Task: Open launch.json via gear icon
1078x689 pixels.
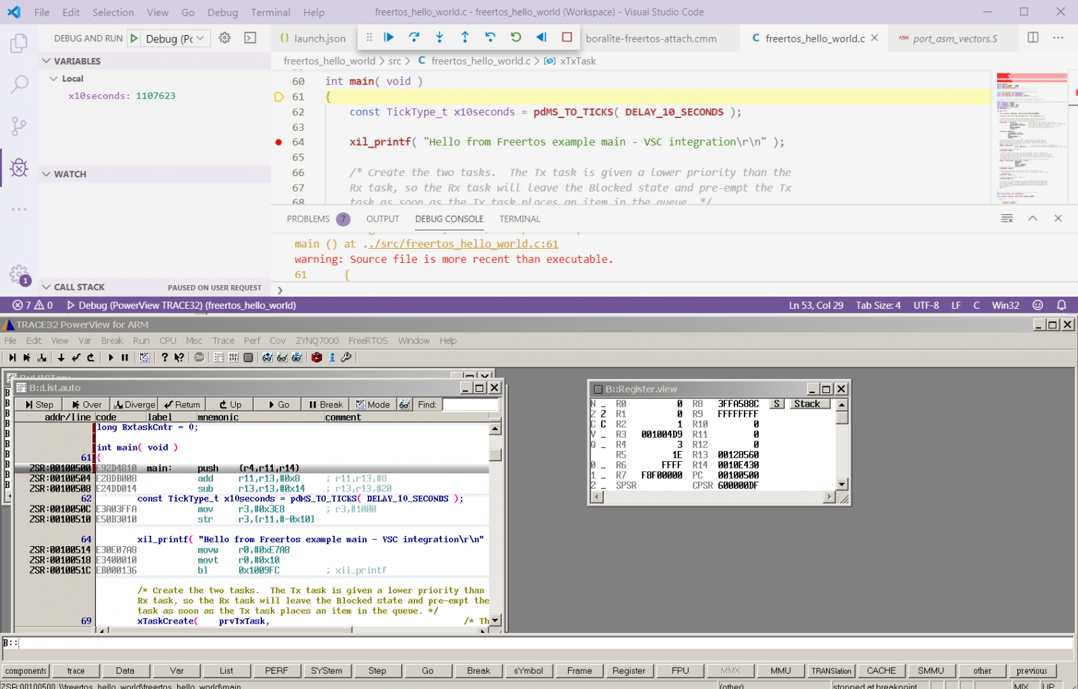Action: (x=225, y=38)
